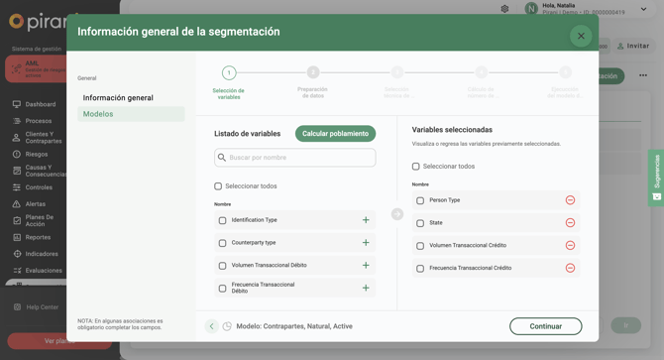
Task: Open the settings gear in header
Action: point(504,9)
